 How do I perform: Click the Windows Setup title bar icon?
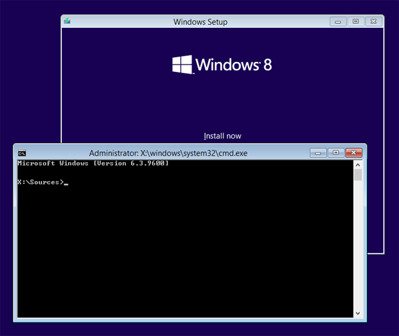[67, 22]
